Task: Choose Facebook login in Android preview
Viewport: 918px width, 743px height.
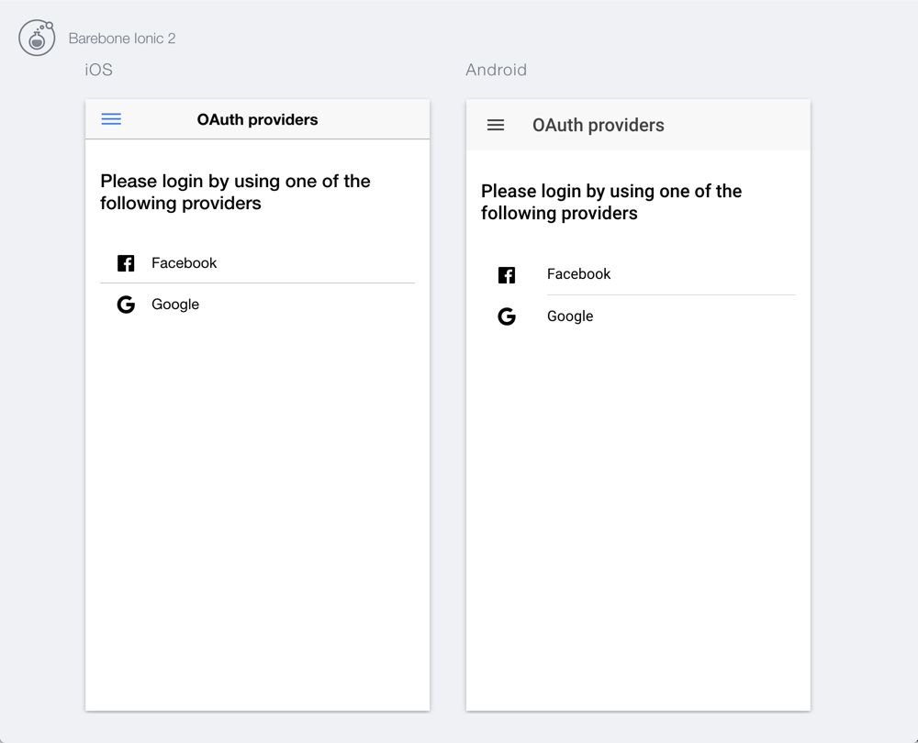Action: pyautogui.click(x=638, y=274)
